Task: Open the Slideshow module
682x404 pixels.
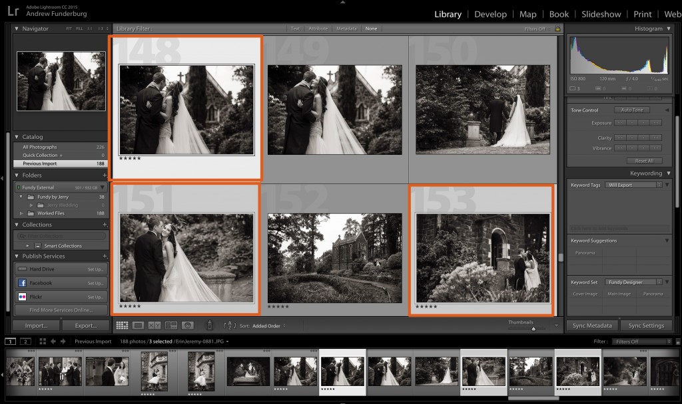Action: 601,14
